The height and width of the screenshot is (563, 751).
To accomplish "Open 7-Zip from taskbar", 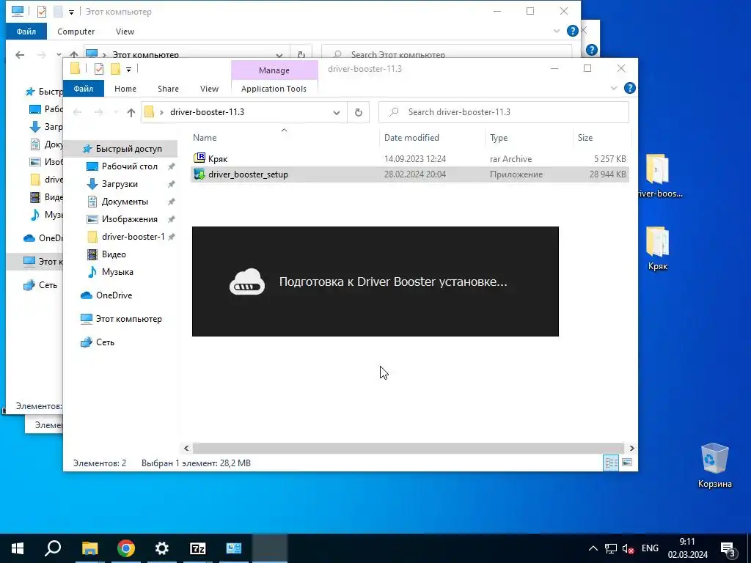I will pos(198,548).
